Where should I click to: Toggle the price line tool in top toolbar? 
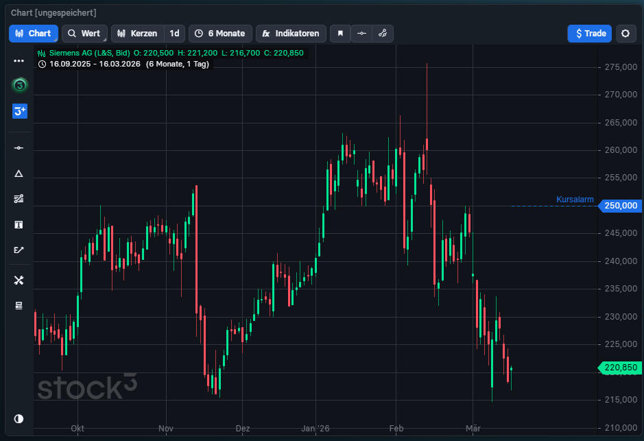pyautogui.click(x=361, y=34)
